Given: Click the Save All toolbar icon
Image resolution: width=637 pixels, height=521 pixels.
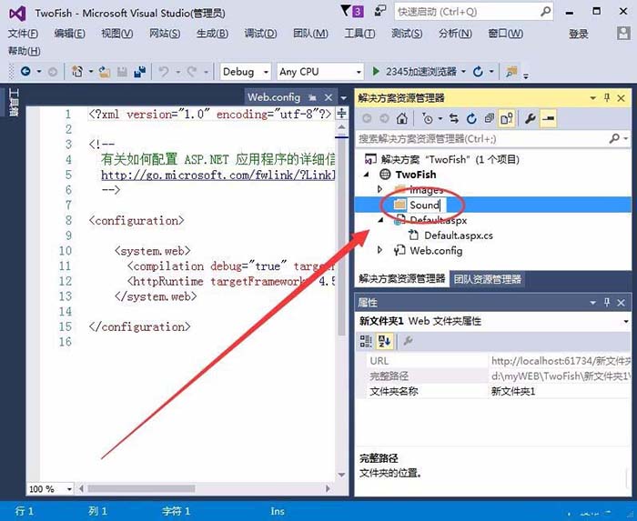Looking at the screenshot, I should (140, 72).
